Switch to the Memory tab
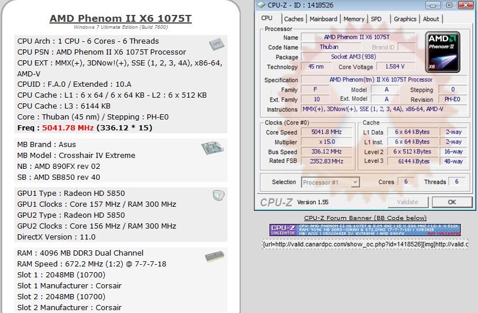The width and height of the screenshot is (478, 313). click(354, 19)
